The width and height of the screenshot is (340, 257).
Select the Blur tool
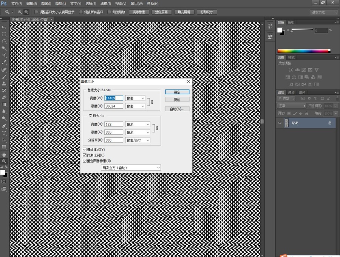(4, 111)
